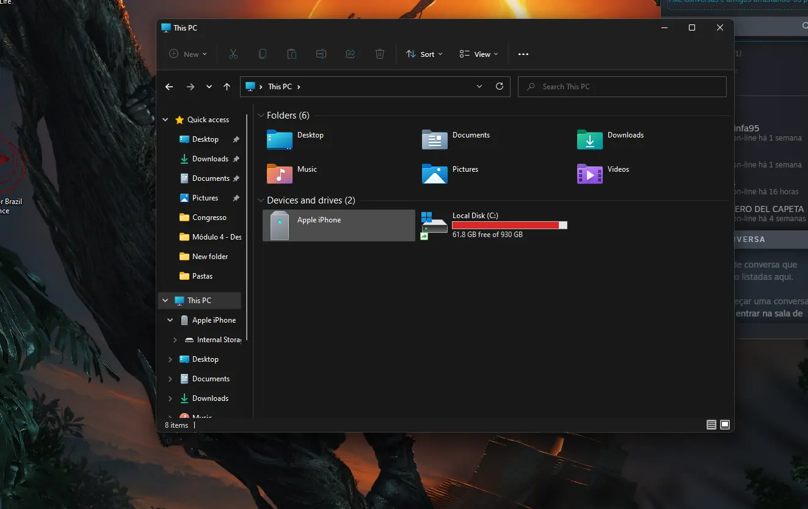Select Apple iPhone in navigation pane
Screen dimensions: 808x509
[214, 320]
